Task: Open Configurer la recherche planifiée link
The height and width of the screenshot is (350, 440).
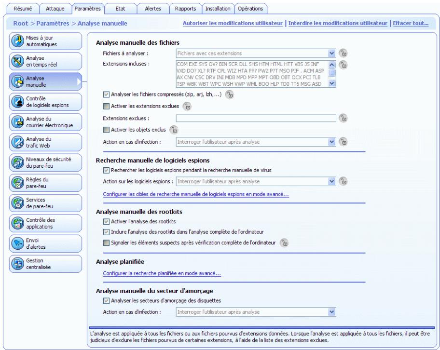Action: point(162,273)
